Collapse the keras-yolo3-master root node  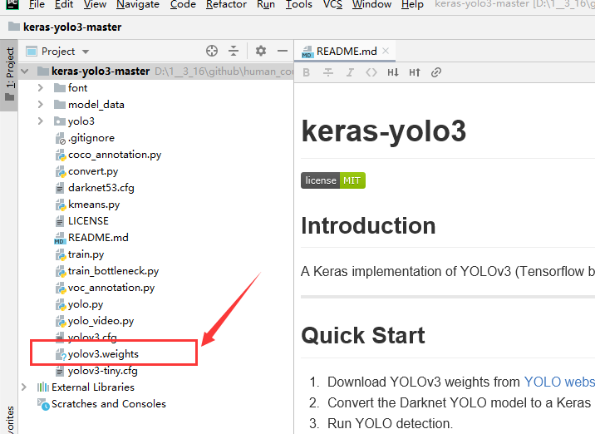(x=25, y=71)
